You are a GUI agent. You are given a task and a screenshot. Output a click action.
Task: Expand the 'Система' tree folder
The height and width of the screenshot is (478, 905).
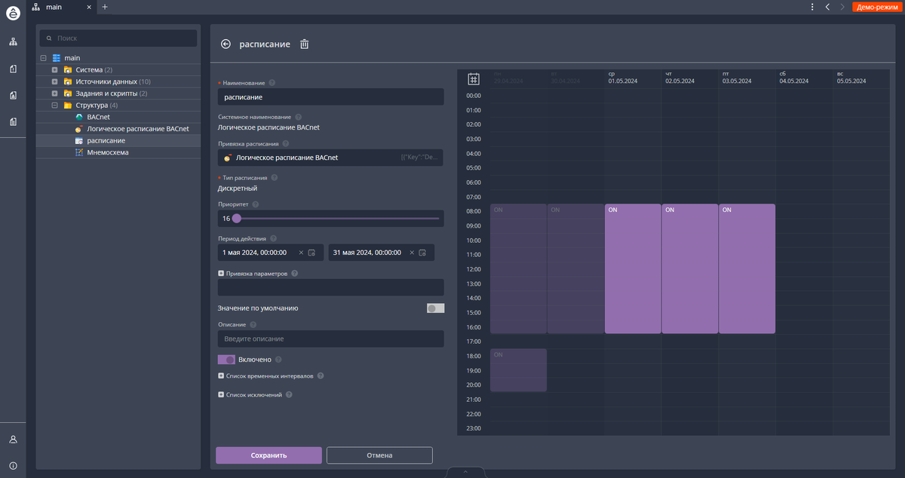pyautogui.click(x=54, y=70)
